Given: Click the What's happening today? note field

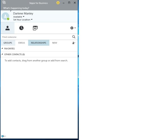Looking at the screenshot, I should click(x=16, y=8).
